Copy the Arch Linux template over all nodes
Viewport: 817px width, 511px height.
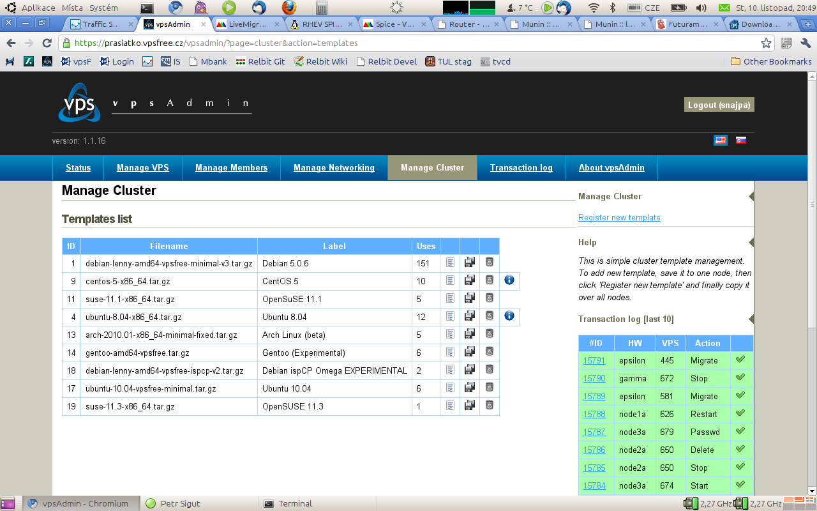[470, 333]
